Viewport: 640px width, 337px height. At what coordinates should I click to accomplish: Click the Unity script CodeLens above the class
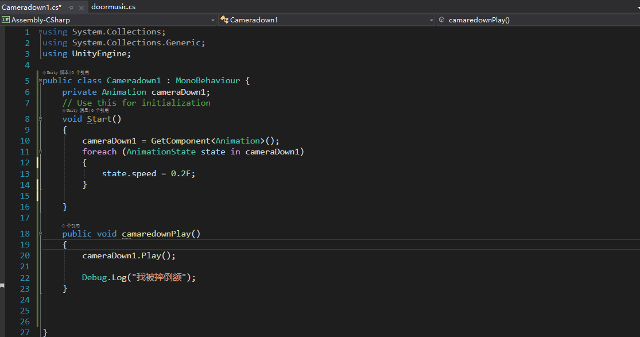65,72
